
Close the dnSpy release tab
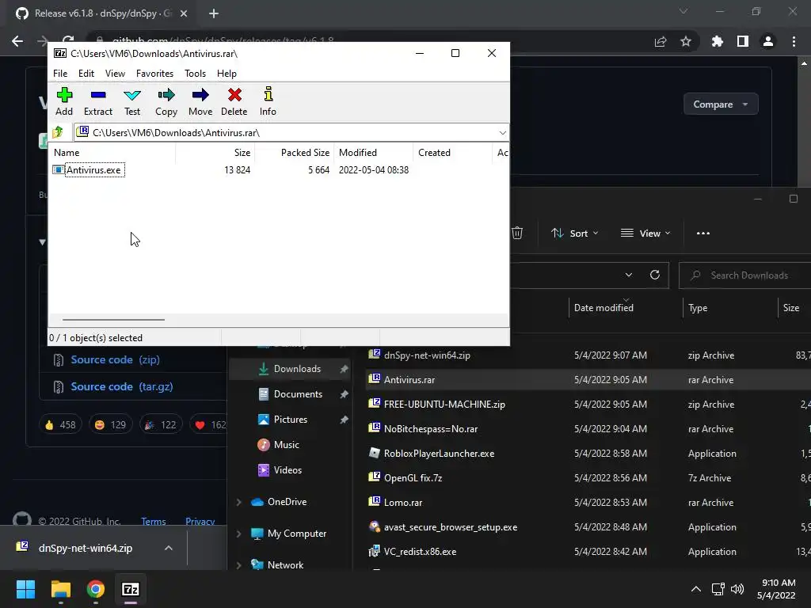click(x=184, y=13)
